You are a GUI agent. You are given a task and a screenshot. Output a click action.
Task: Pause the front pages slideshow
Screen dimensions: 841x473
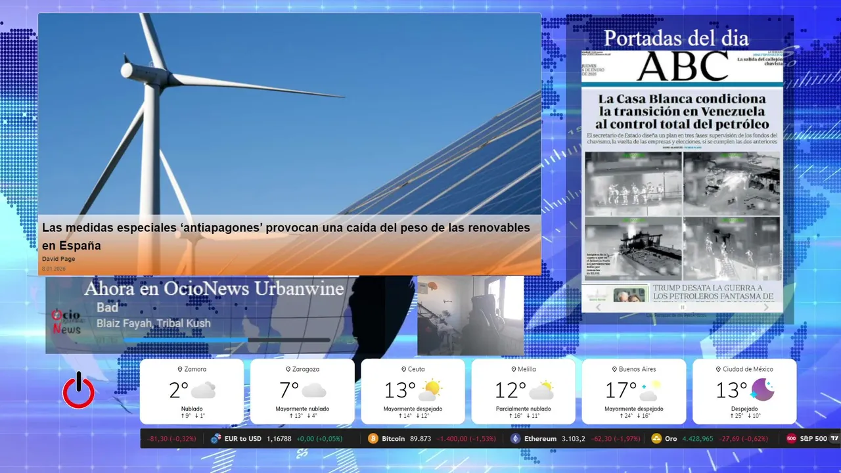click(682, 307)
